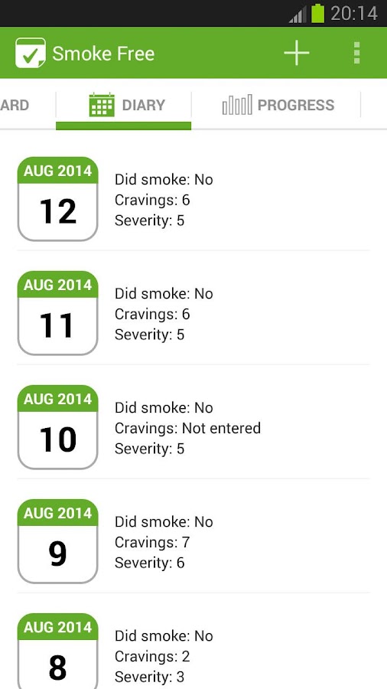The height and width of the screenshot is (689, 387).
Task: Tap the Aug 10 calendar date icon
Action: click(x=57, y=427)
